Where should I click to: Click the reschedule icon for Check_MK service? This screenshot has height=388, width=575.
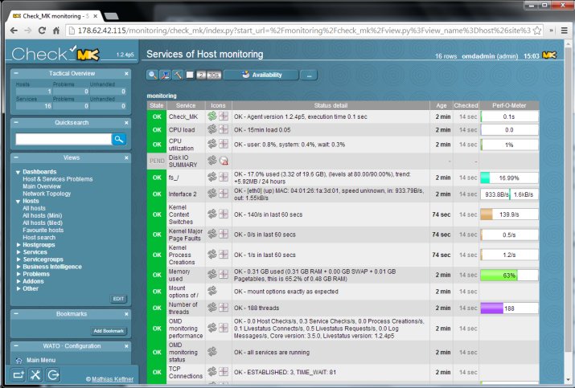coord(212,116)
